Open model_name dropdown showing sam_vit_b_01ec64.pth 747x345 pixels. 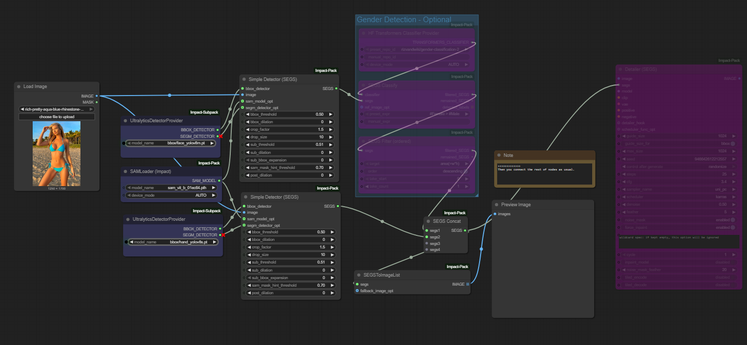click(171, 188)
